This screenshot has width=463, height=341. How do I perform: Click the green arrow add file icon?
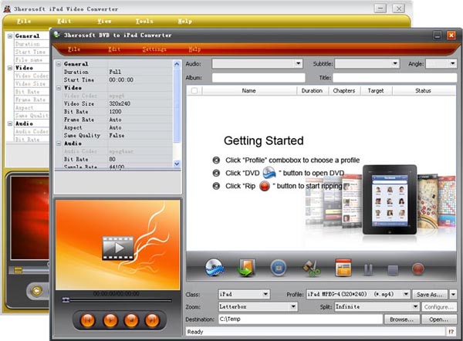pos(245,268)
